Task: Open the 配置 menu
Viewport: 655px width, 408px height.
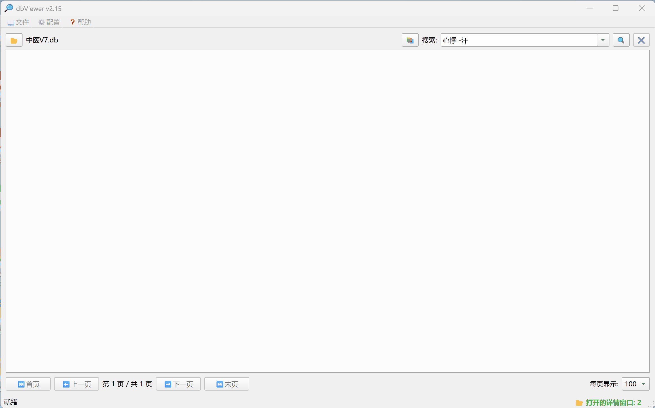Action: pos(50,22)
